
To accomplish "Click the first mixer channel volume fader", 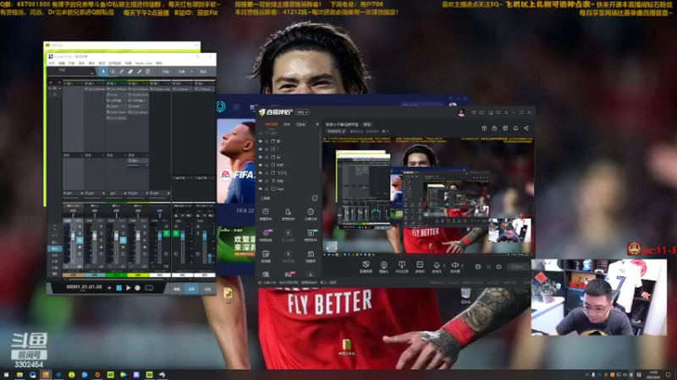I will point(73,236).
